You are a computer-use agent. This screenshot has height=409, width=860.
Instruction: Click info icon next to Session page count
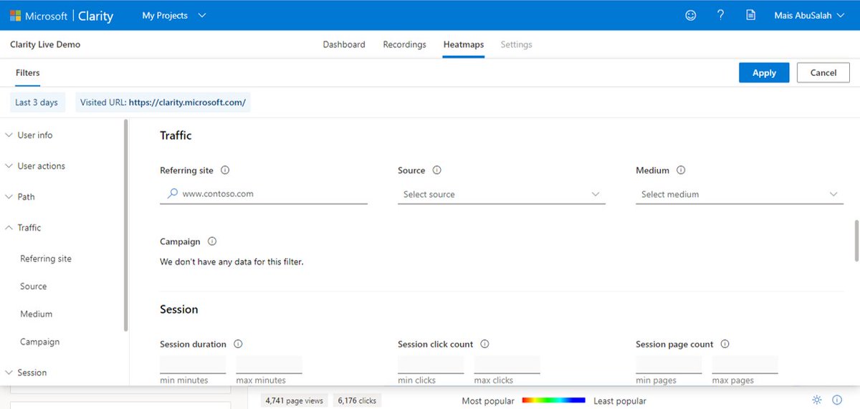click(x=725, y=344)
